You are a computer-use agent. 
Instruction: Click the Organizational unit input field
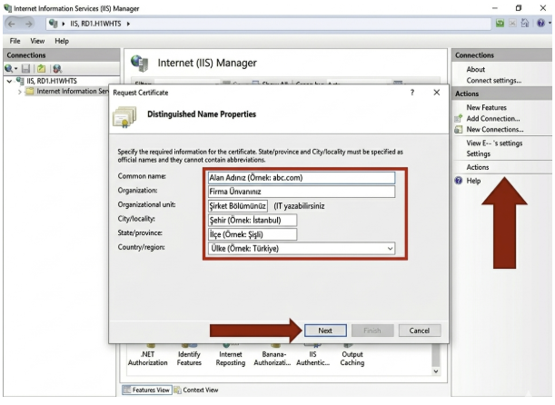point(237,206)
